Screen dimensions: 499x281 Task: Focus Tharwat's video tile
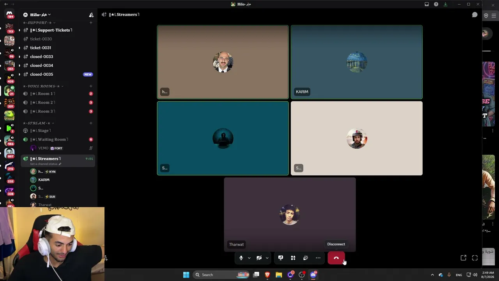[290, 215]
